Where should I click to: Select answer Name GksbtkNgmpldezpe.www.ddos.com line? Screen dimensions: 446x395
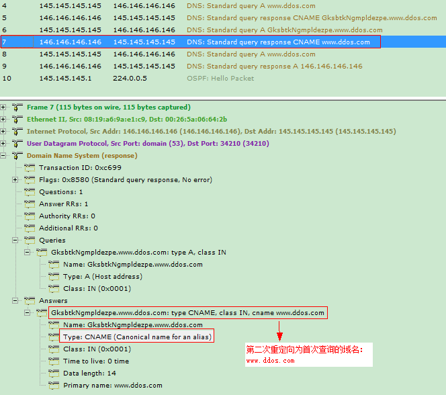point(133,324)
